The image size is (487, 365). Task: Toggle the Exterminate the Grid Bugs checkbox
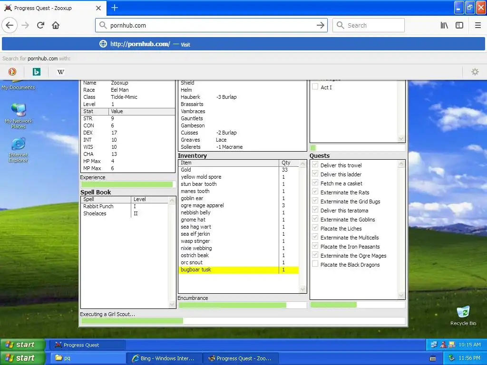[x=315, y=201]
